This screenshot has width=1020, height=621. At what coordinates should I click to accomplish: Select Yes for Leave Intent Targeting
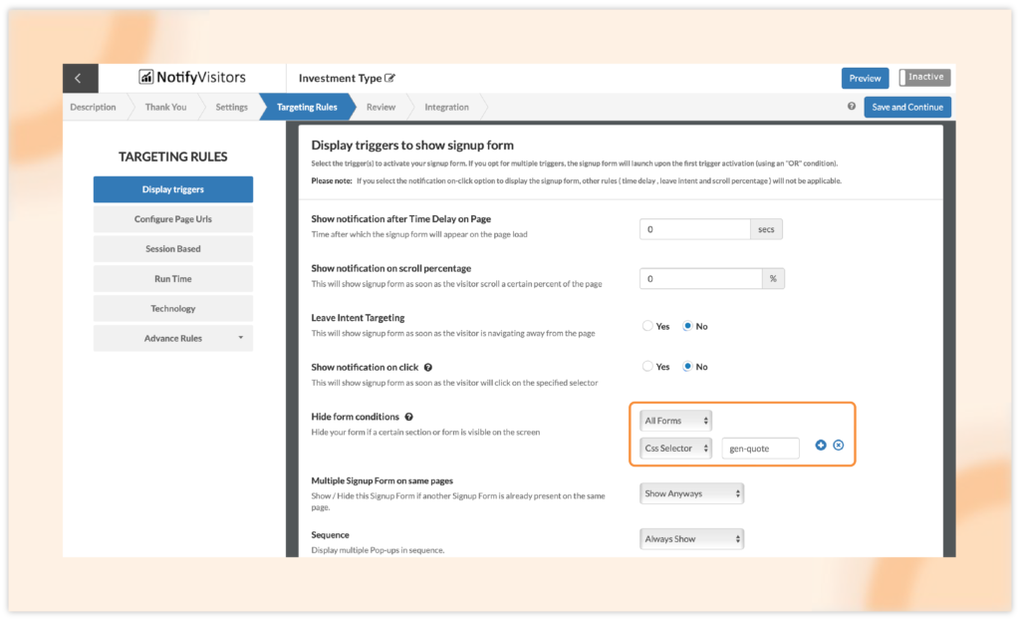pyautogui.click(x=647, y=326)
